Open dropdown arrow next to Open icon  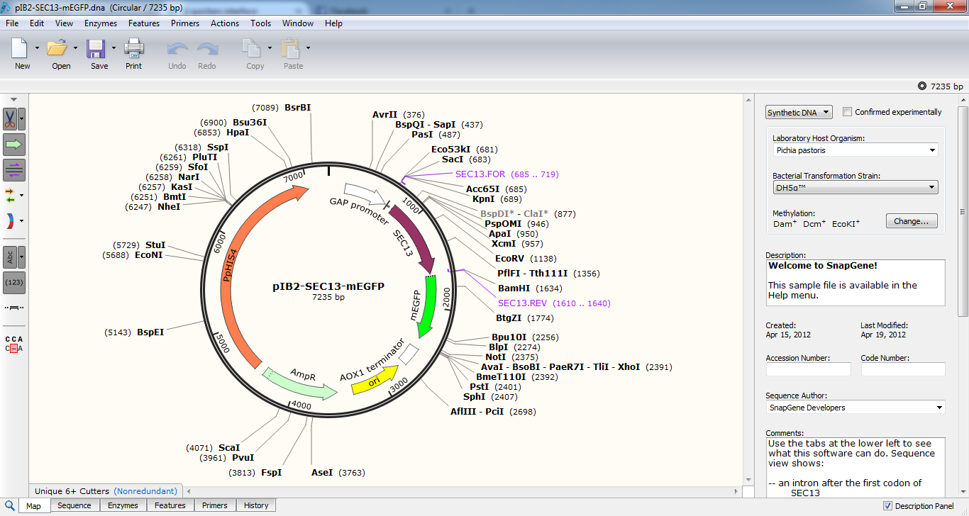click(x=75, y=48)
